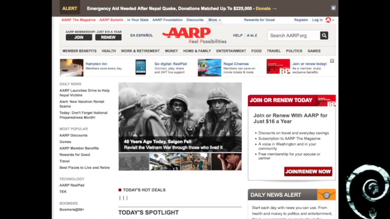Open Hampton Inn offer link
This screenshot has height=219, width=390.
pyautogui.click(x=96, y=64)
